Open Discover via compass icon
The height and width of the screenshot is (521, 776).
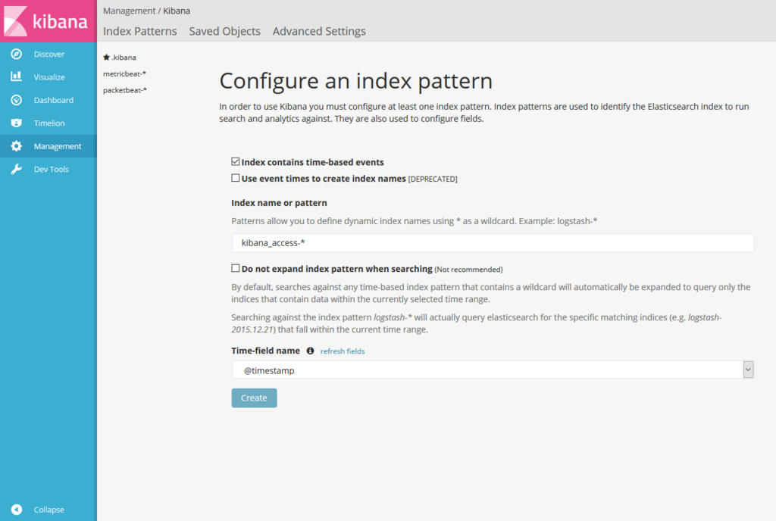(x=17, y=54)
